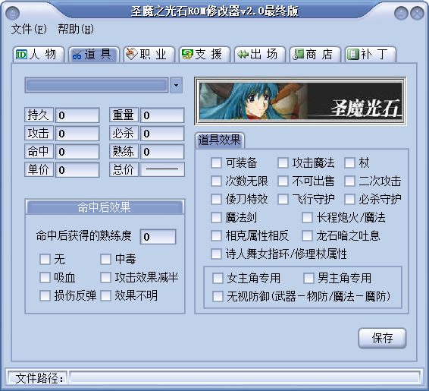Screen dimensions: 429x391
Task: Check the 可装备 checkbox
Action: (216, 162)
